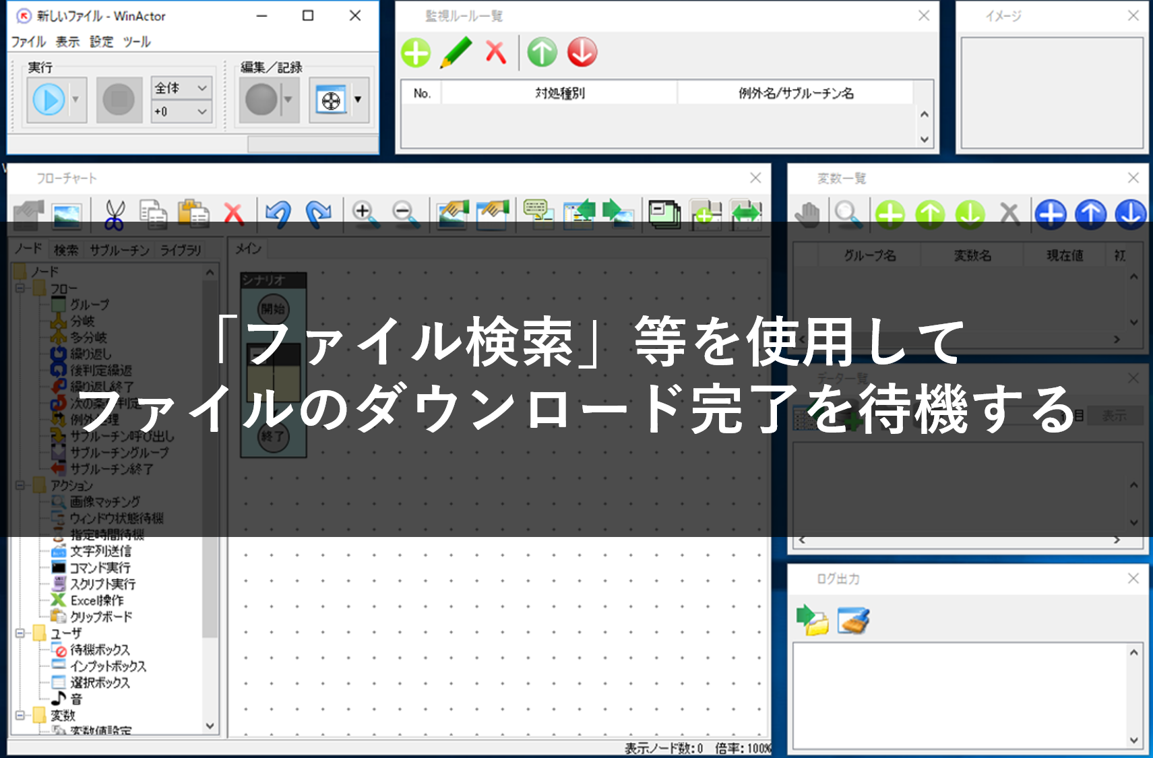Click the paste clipboard icon in フローチャート toolbar
Image resolution: width=1153 pixels, height=758 pixels.
(x=193, y=214)
